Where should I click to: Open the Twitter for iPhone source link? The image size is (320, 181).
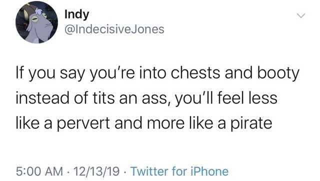[x=179, y=171]
